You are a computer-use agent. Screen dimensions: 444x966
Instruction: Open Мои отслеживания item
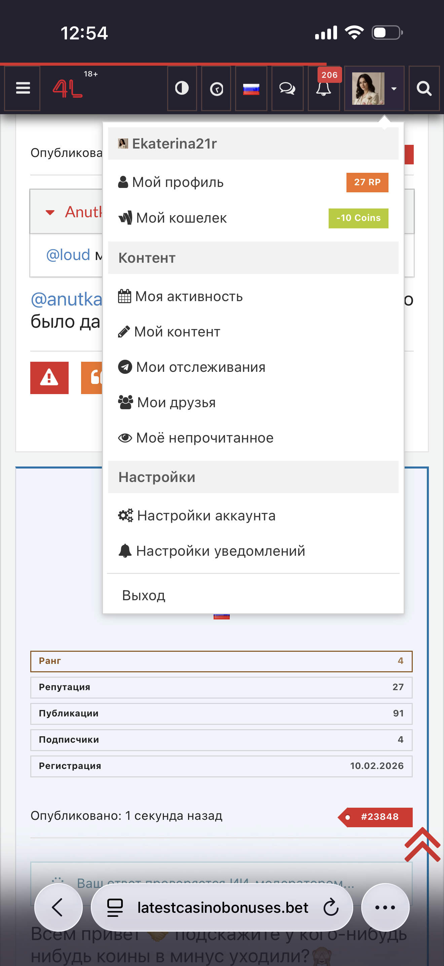pos(200,367)
